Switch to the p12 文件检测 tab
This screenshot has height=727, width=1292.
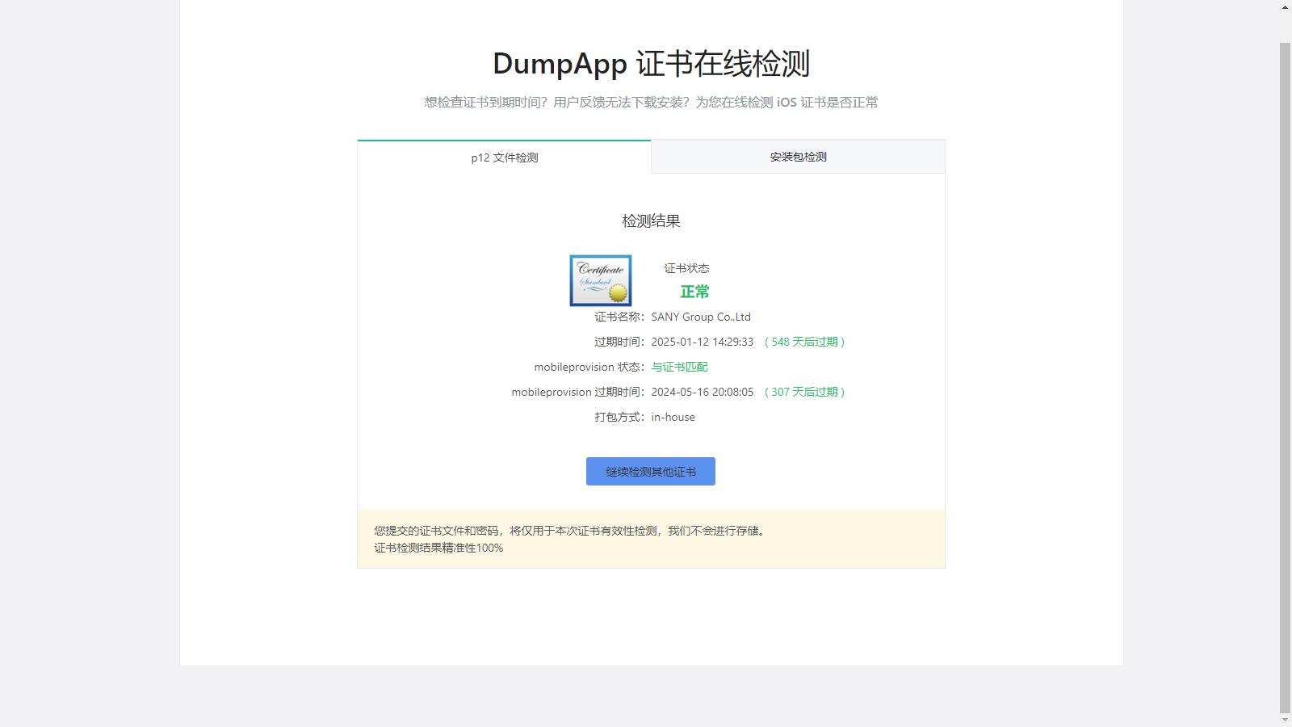pyautogui.click(x=504, y=158)
